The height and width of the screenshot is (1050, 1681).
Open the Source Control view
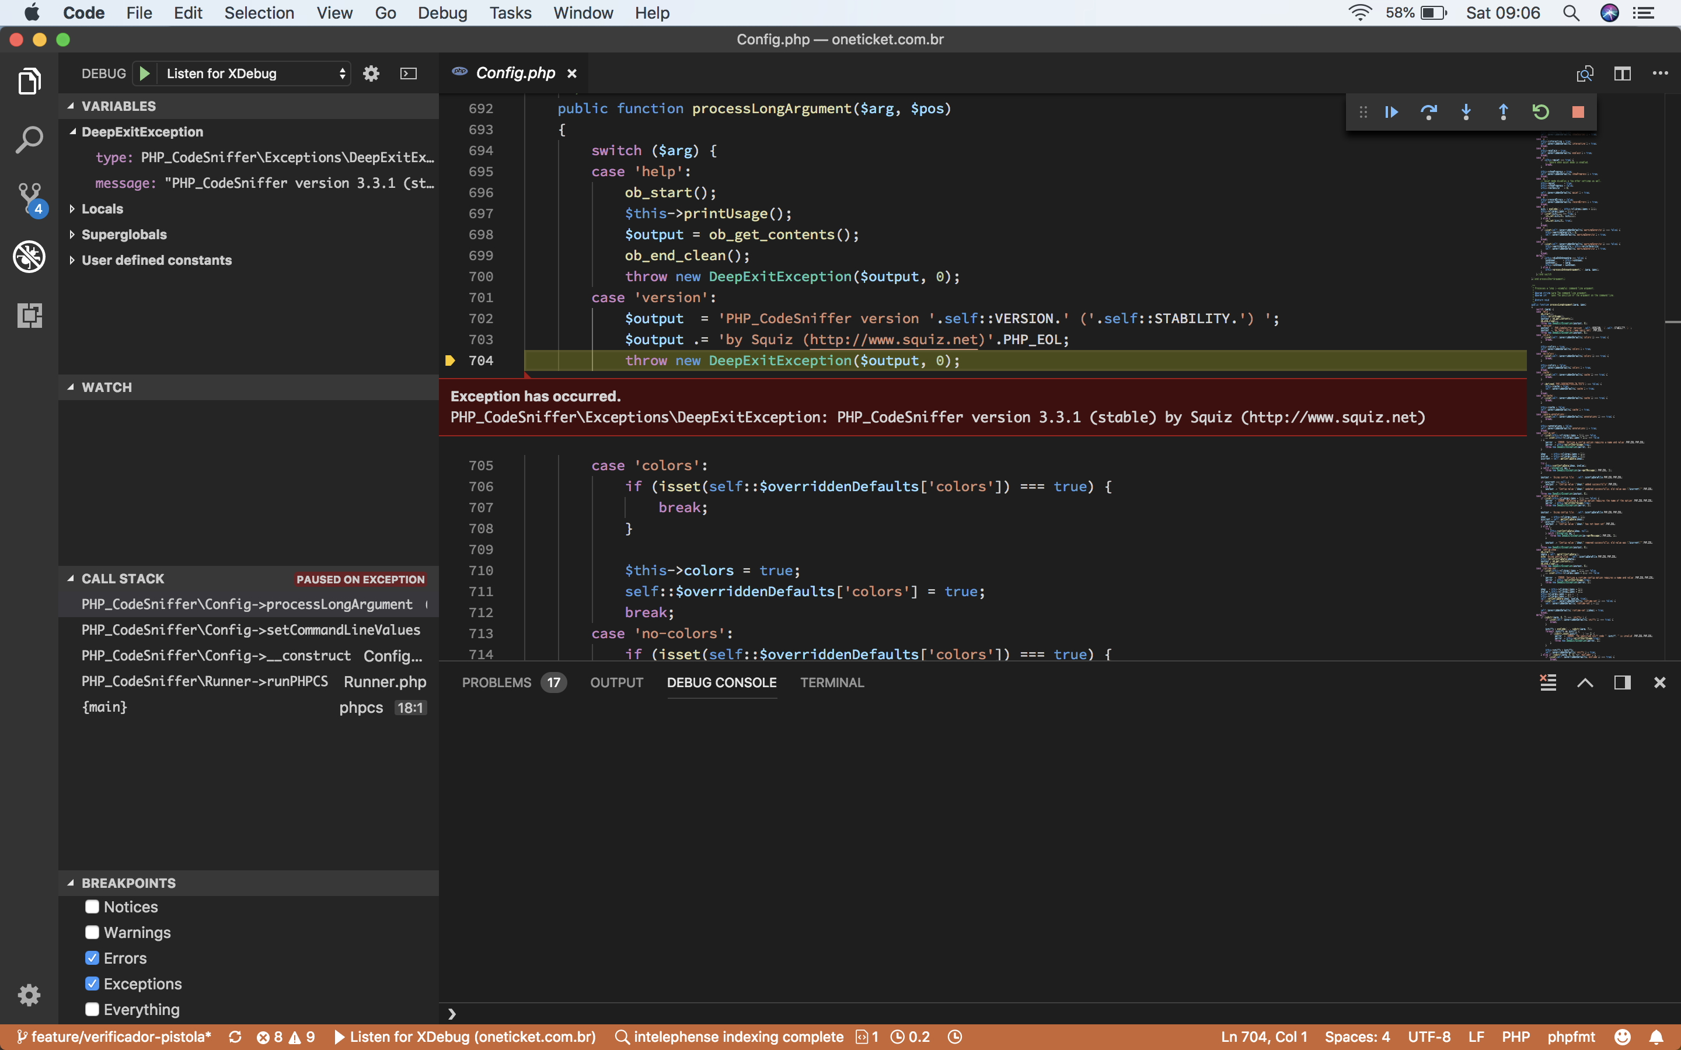coord(29,198)
